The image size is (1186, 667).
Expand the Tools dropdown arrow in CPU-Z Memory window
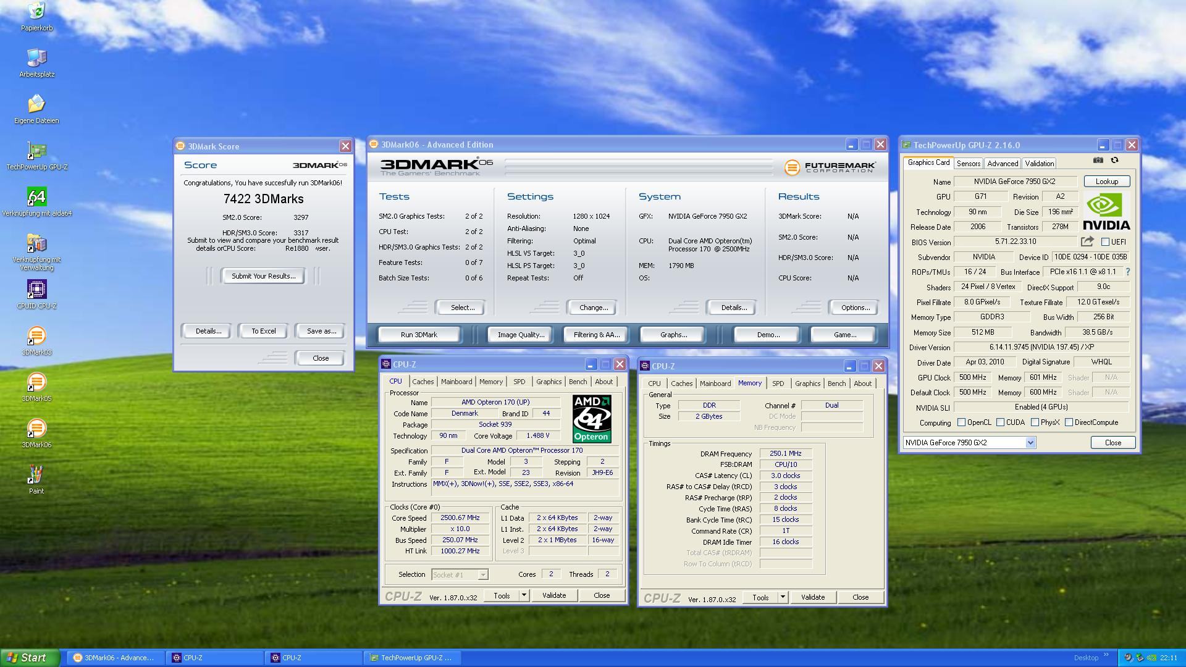point(783,597)
